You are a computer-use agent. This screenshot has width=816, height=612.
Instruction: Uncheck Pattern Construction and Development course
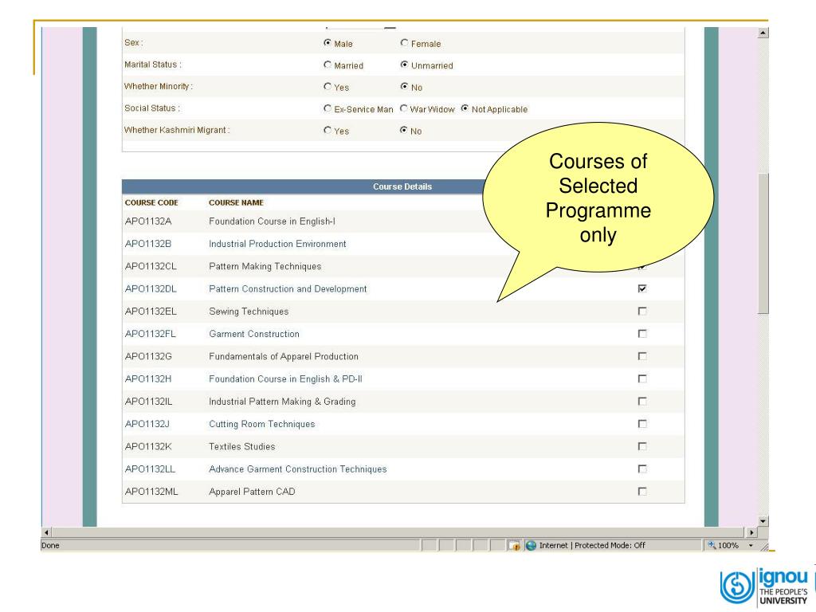click(642, 288)
